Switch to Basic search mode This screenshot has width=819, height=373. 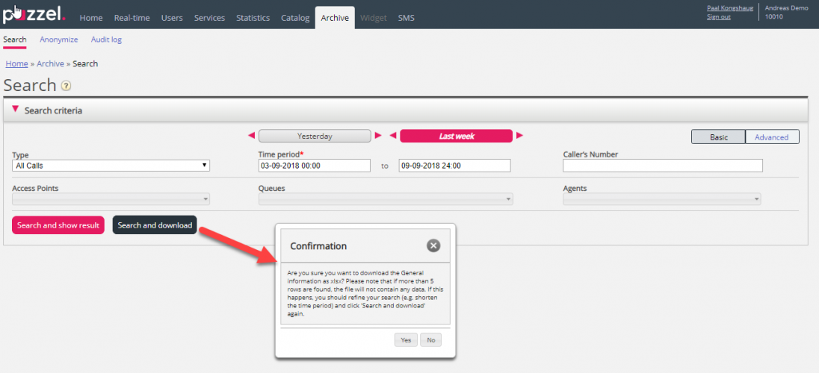tap(718, 137)
